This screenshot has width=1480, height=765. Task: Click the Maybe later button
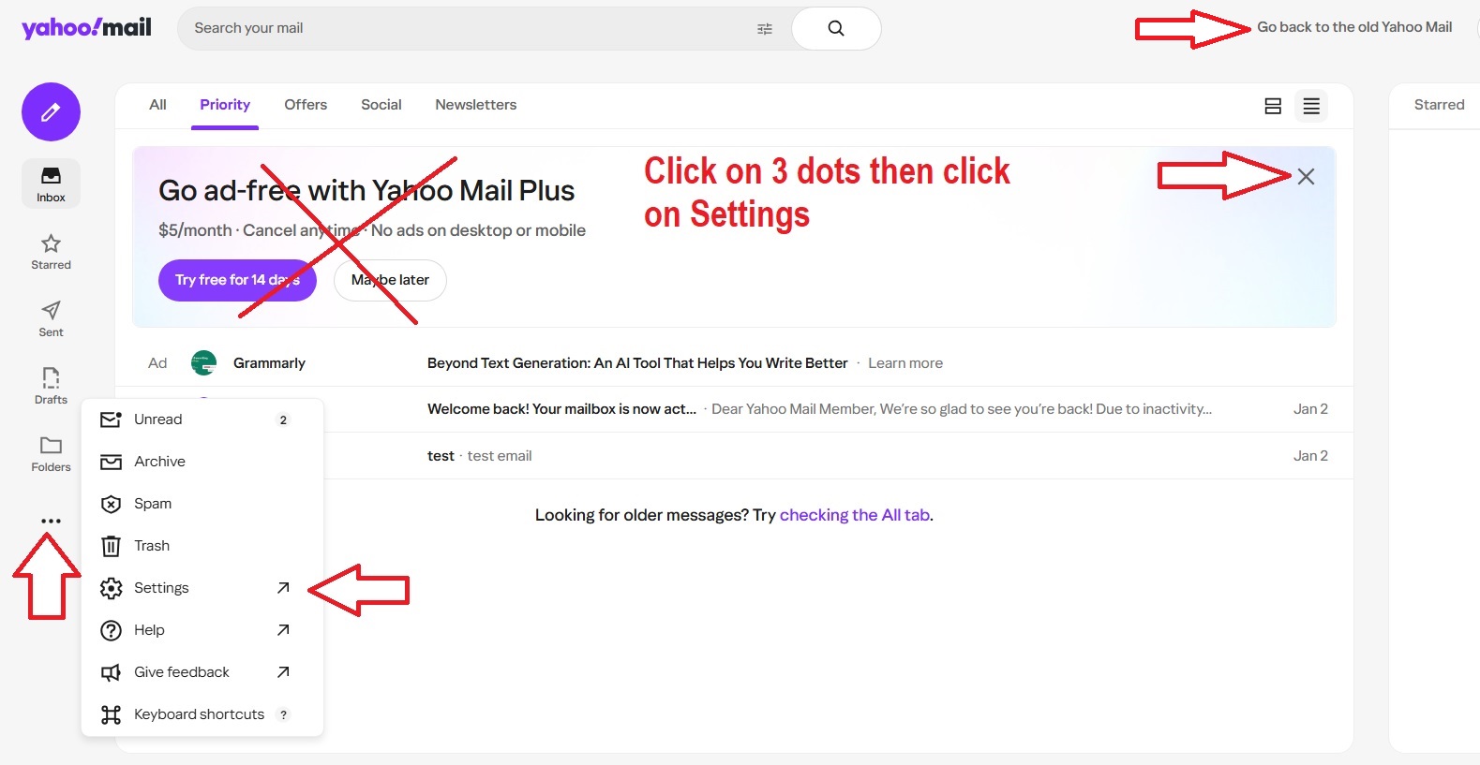390,280
